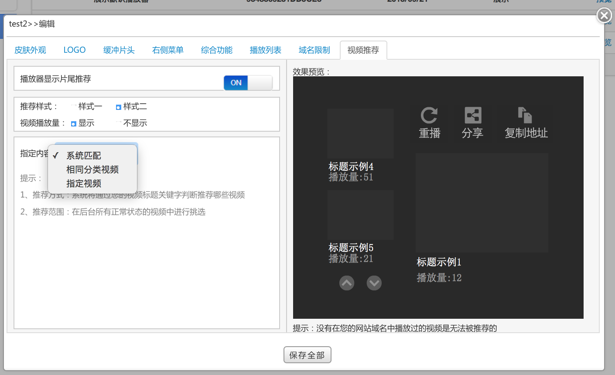Image resolution: width=615 pixels, height=375 pixels.
Task: Close the edit dialog with X button
Action: point(604,16)
